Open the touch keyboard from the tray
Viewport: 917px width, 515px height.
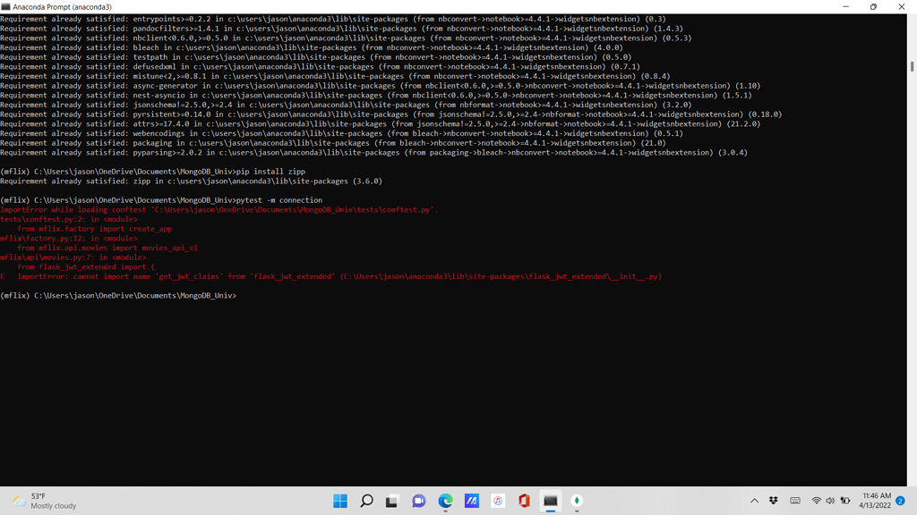point(795,501)
